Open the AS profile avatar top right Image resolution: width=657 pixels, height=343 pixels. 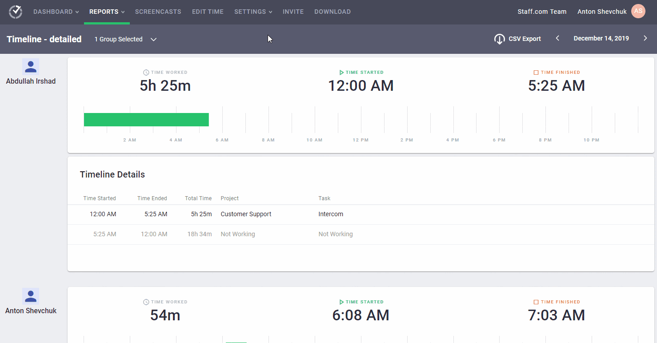click(638, 11)
